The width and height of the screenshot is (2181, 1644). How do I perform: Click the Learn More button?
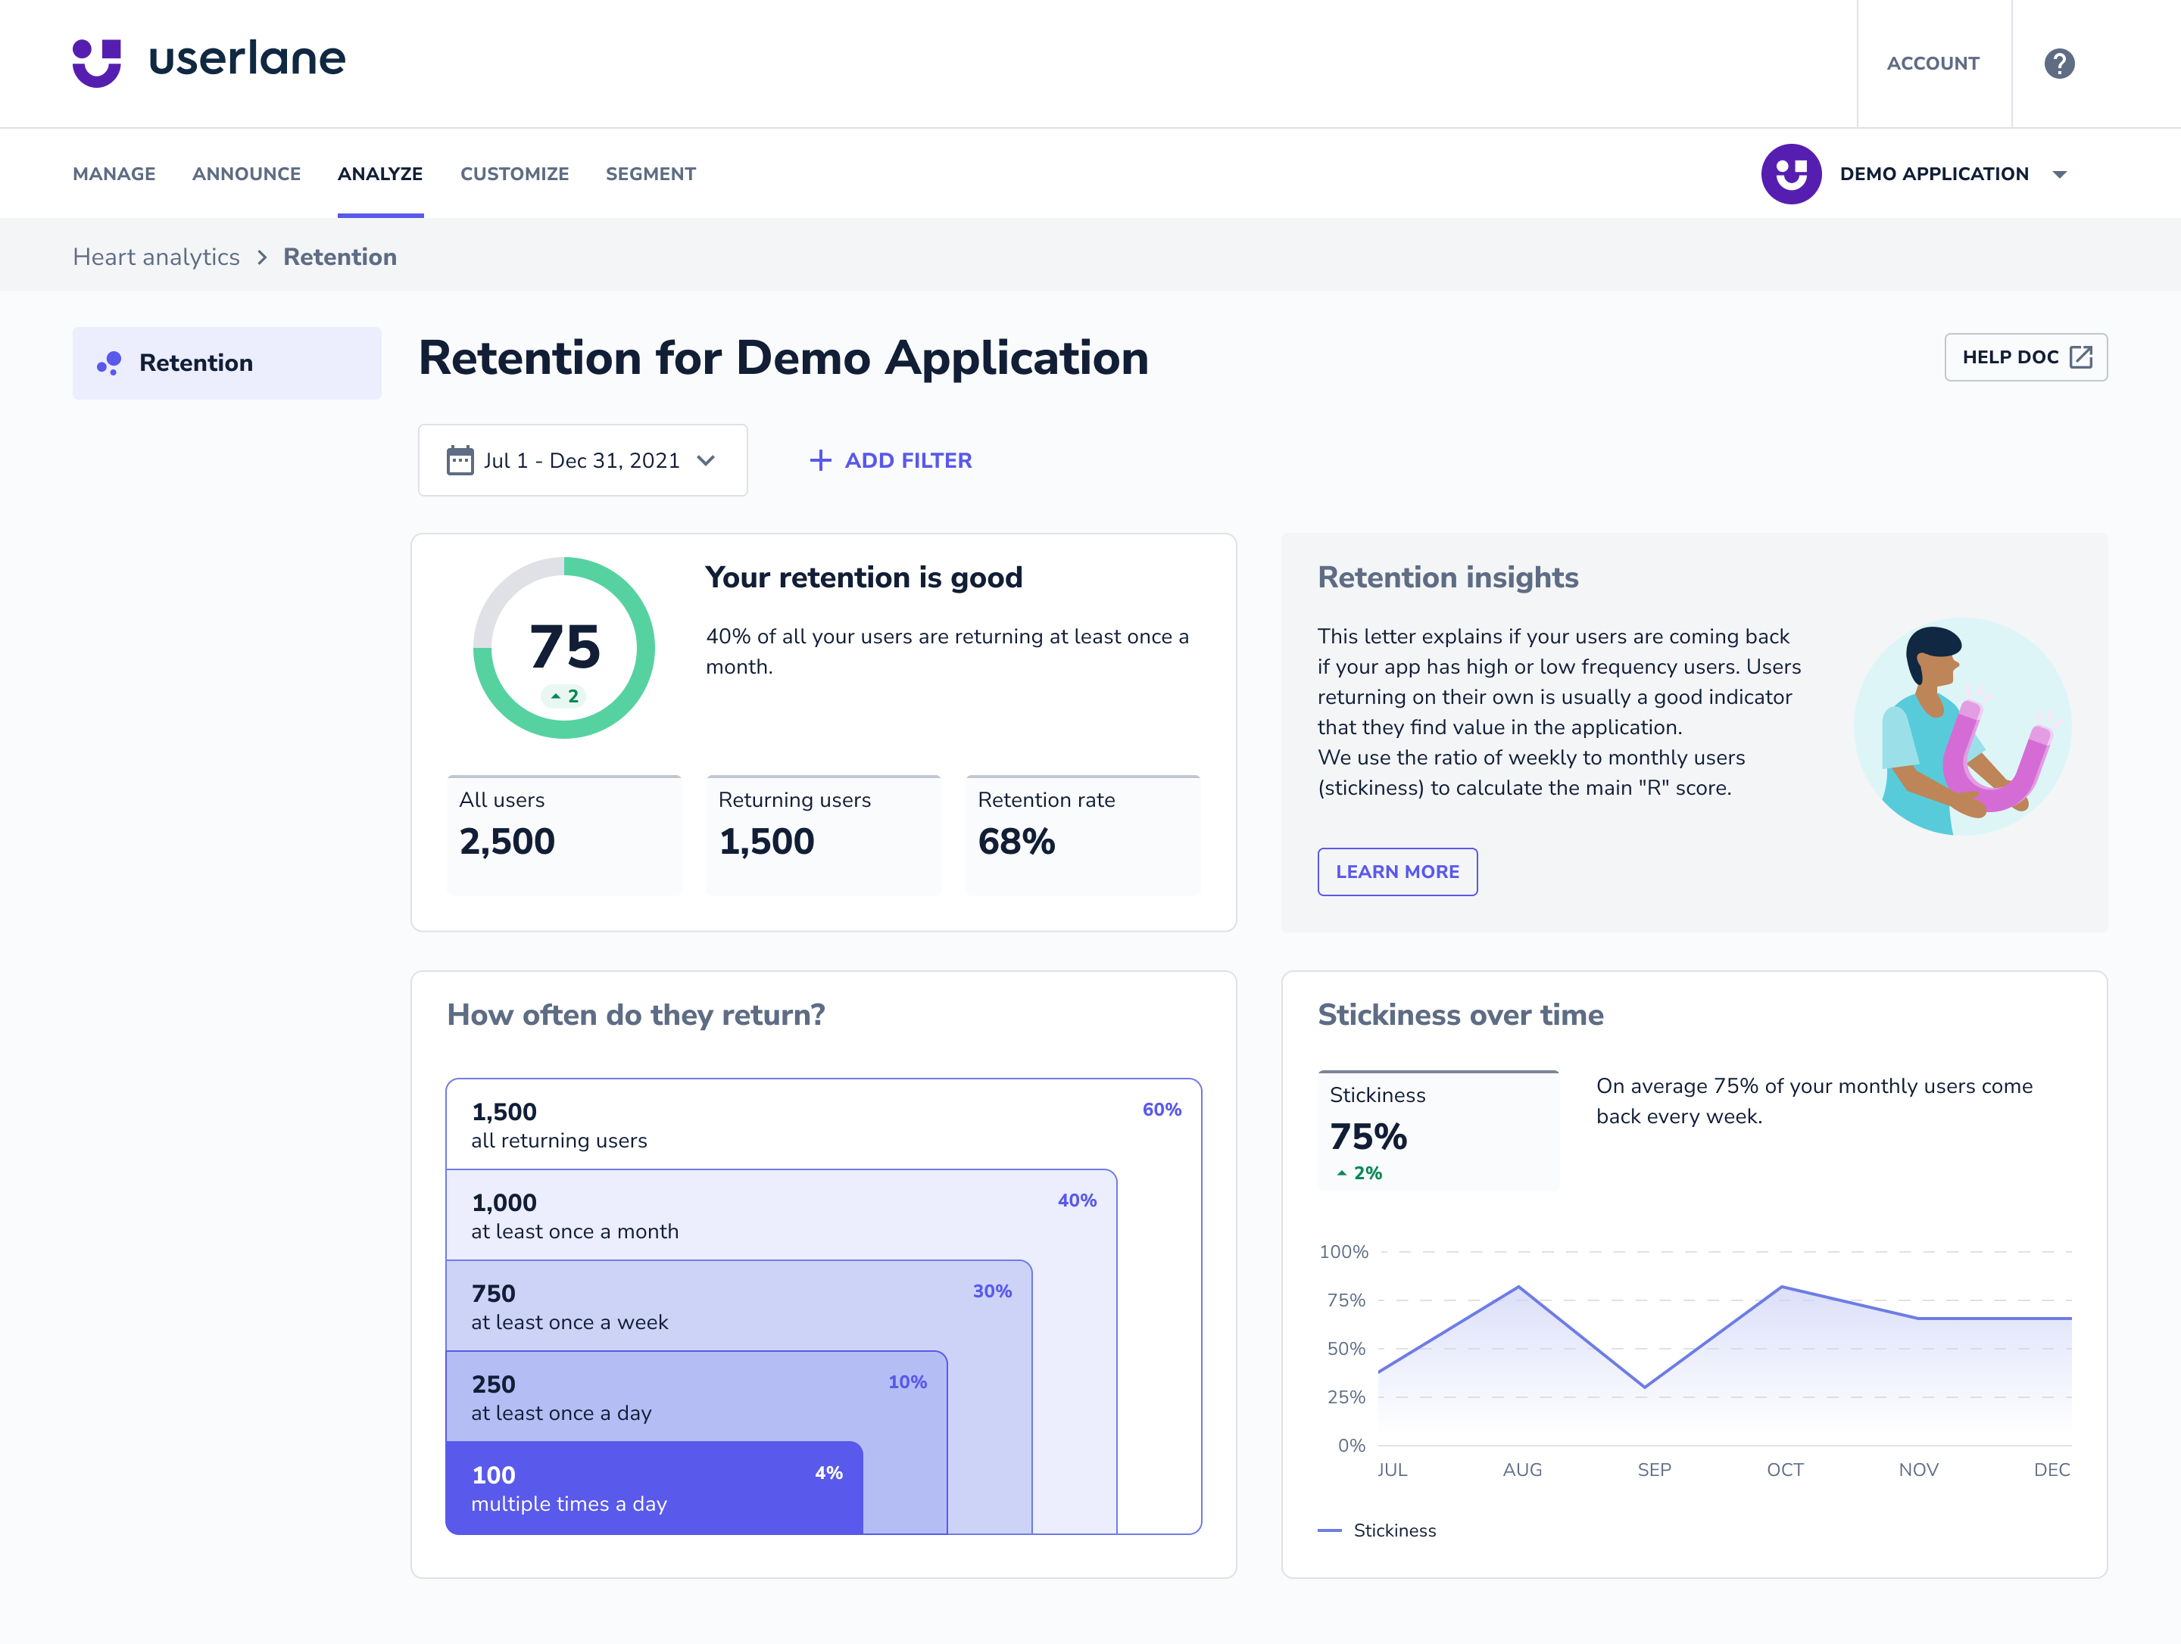tap(1396, 871)
